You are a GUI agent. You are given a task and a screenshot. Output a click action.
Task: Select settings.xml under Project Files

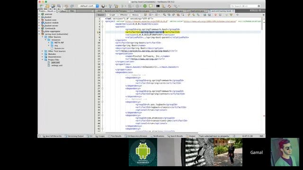click(x=57, y=65)
